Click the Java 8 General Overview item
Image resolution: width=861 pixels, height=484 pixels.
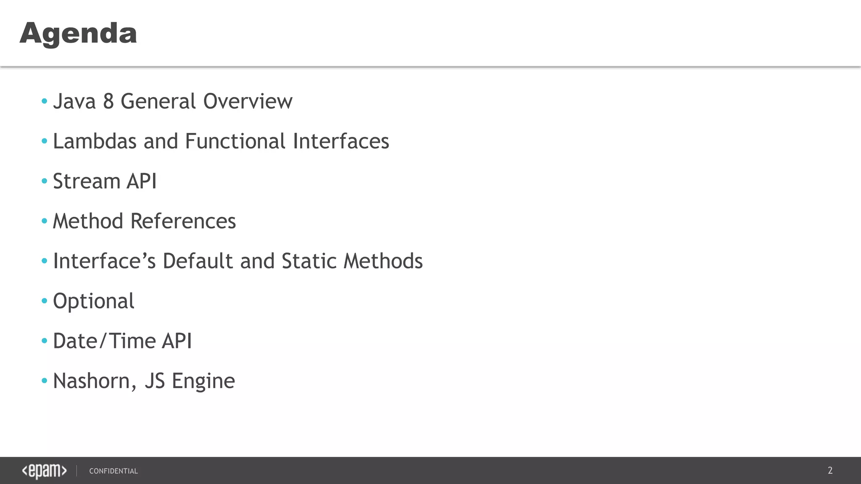(x=172, y=101)
